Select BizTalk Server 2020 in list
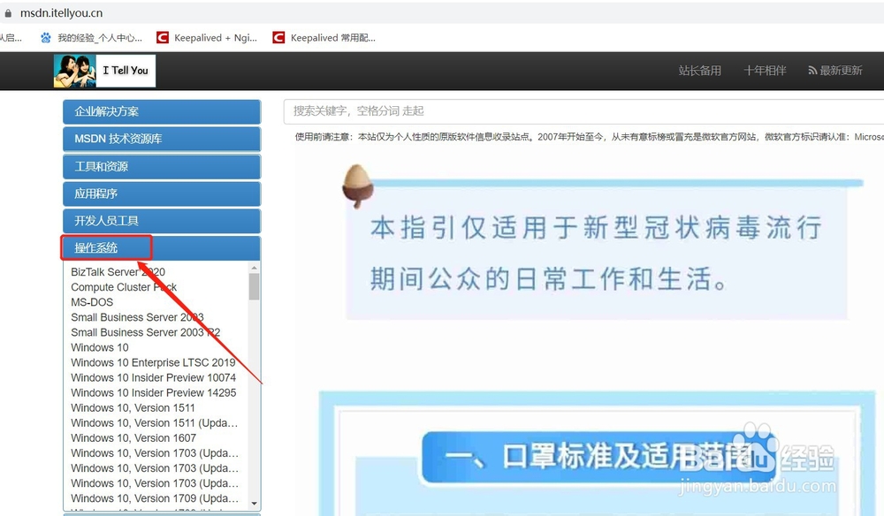 (118, 272)
